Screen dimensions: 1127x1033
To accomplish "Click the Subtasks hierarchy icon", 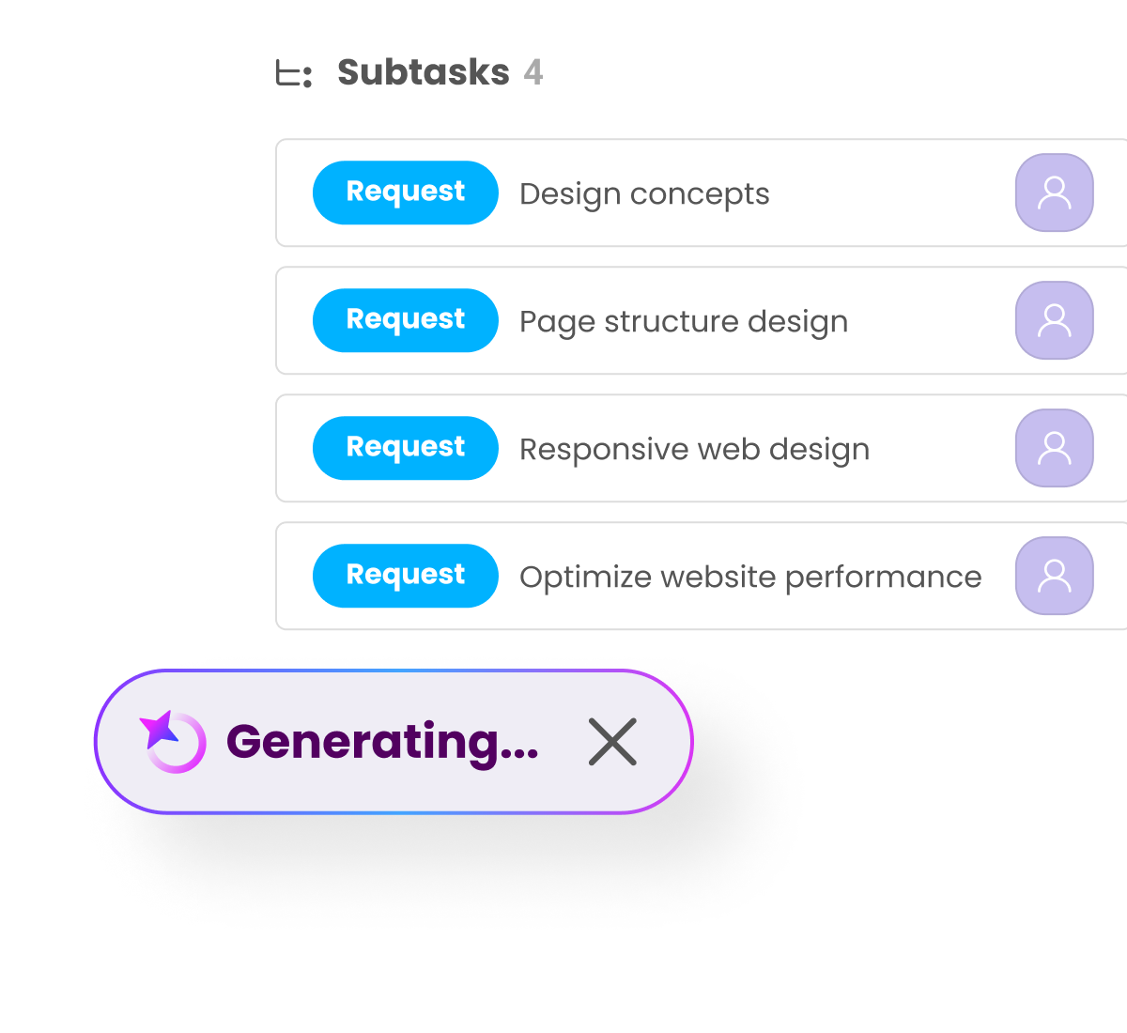I will pyautogui.click(x=294, y=73).
